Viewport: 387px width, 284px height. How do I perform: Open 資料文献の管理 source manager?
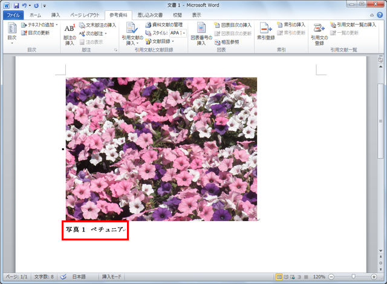(164, 25)
